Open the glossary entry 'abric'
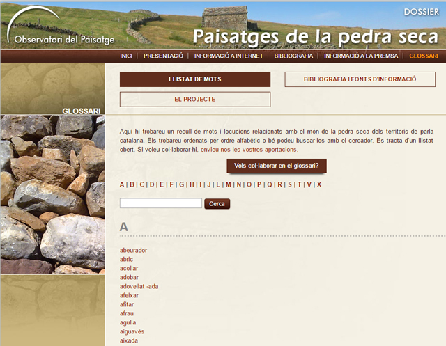446x346 pixels. 126,260
